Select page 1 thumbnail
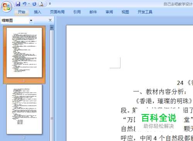 pyautogui.click(x=24, y=53)
